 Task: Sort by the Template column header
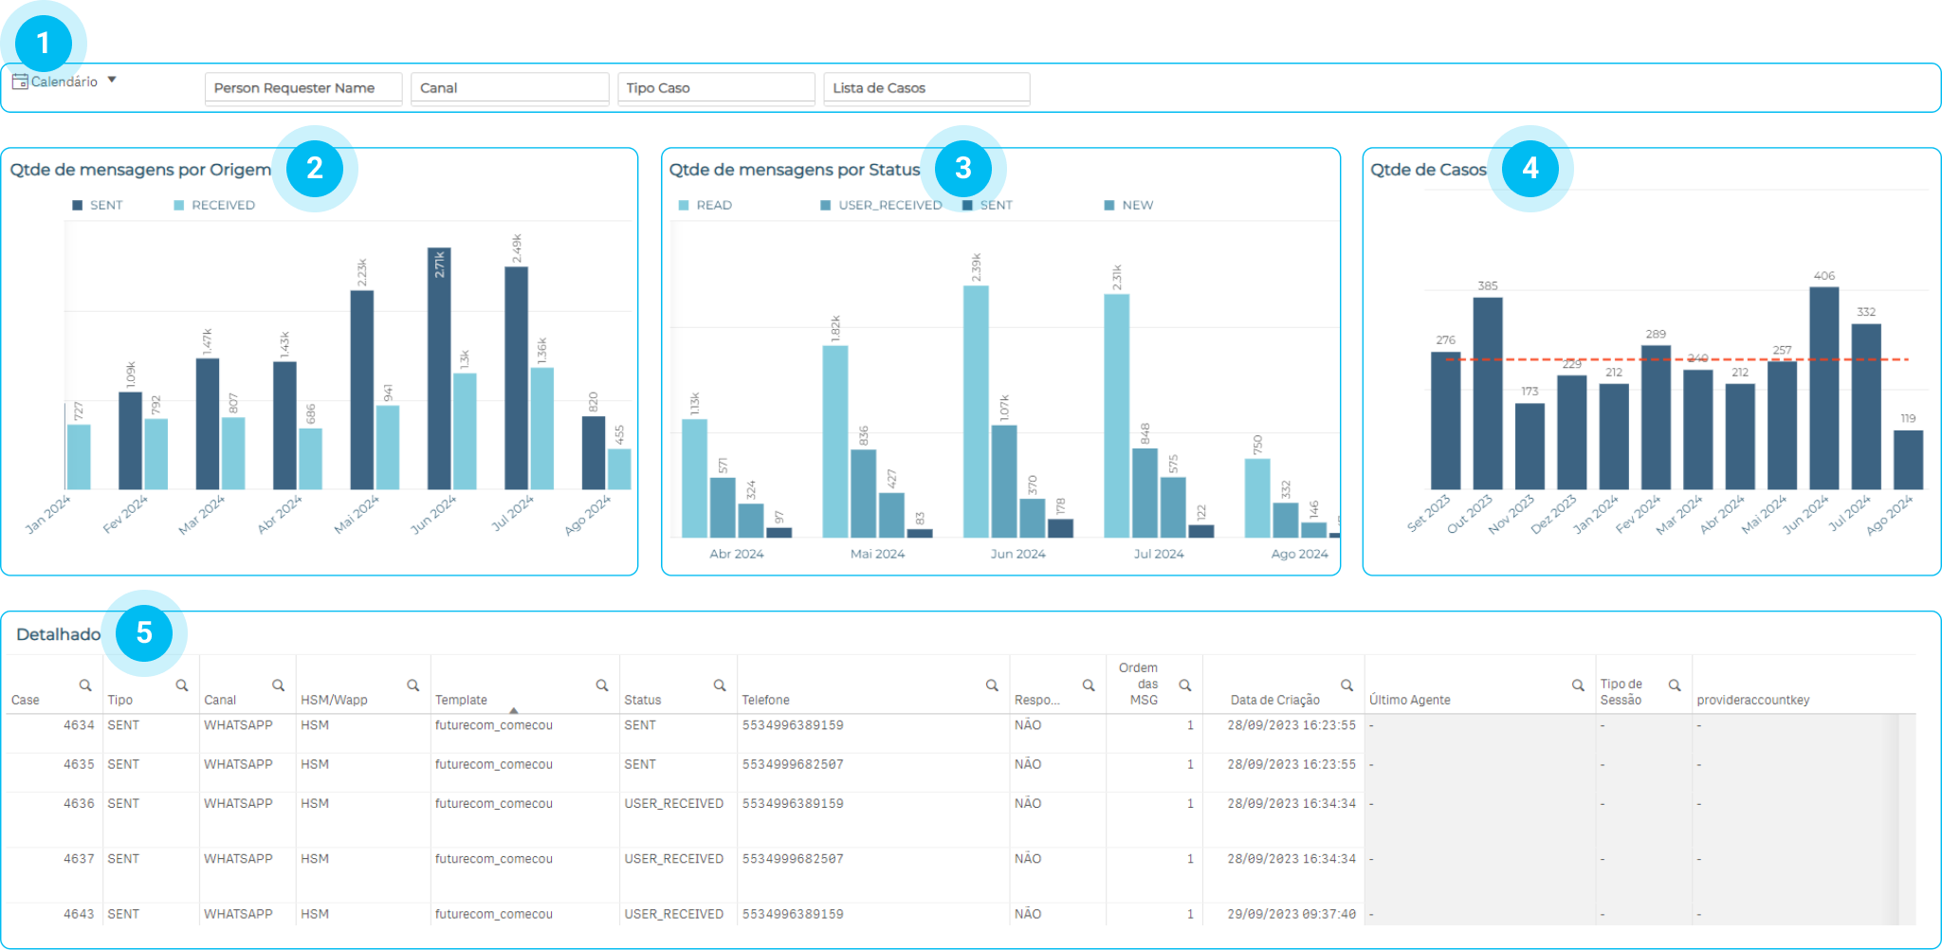click(x=461, y=700)
